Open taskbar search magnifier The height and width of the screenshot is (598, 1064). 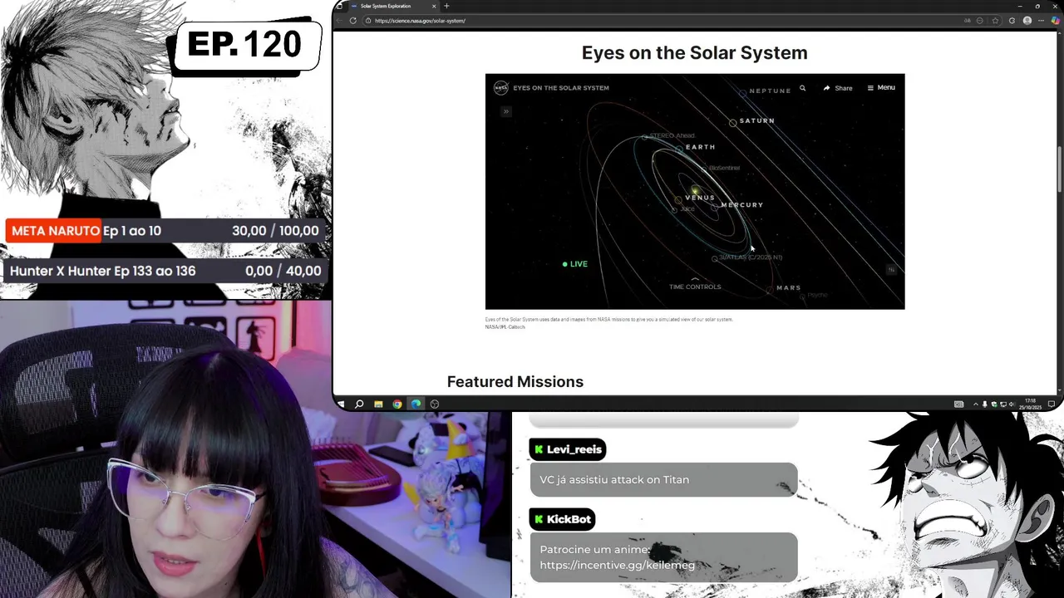(359, 404)
